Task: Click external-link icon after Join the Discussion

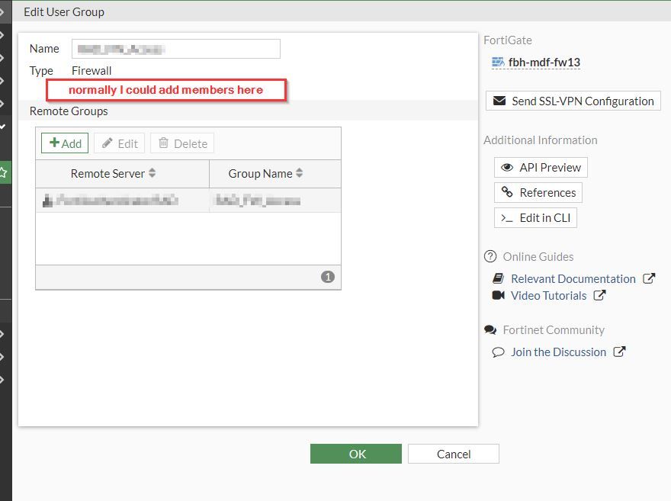Action: coord(620,352)
